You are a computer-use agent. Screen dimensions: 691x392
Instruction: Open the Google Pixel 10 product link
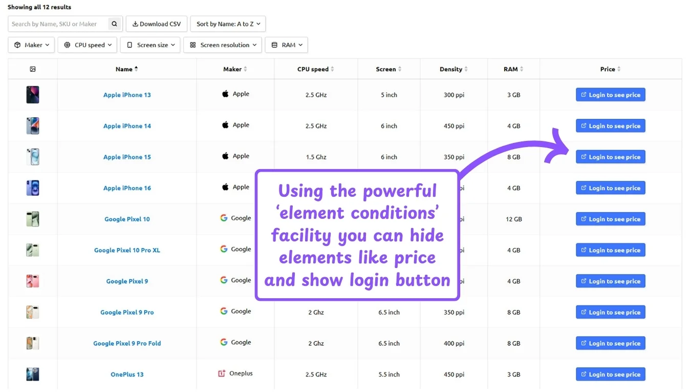coord(127,219)
